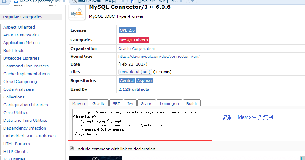Select the Ivy dependency tab
This screenshot has height=160, width=305.
pyautogui.click(x=130, y=103)
